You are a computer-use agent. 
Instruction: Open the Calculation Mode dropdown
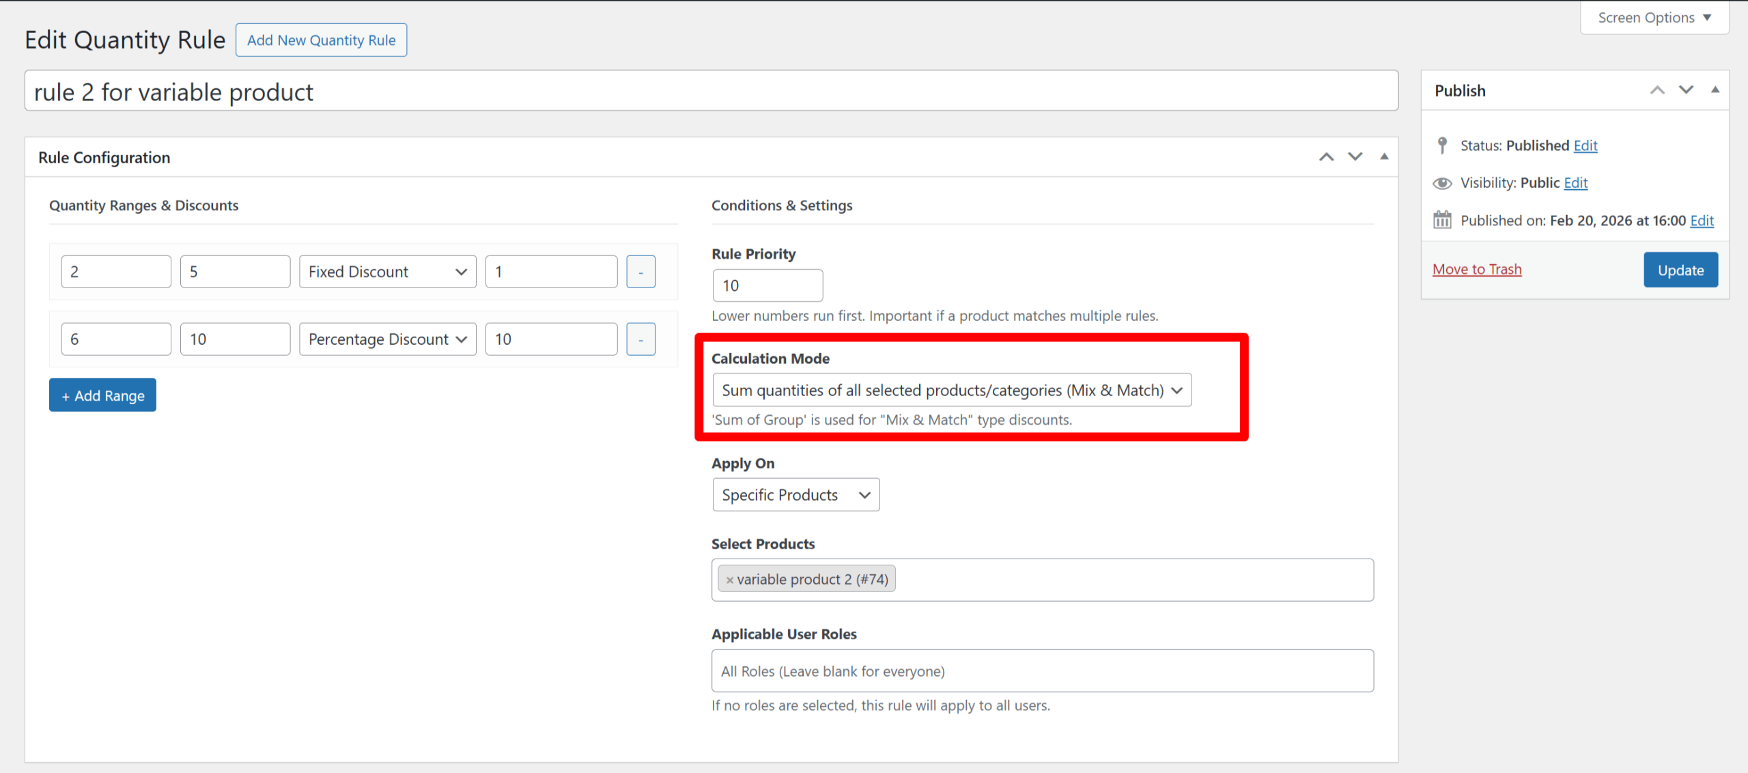(951, 390)
